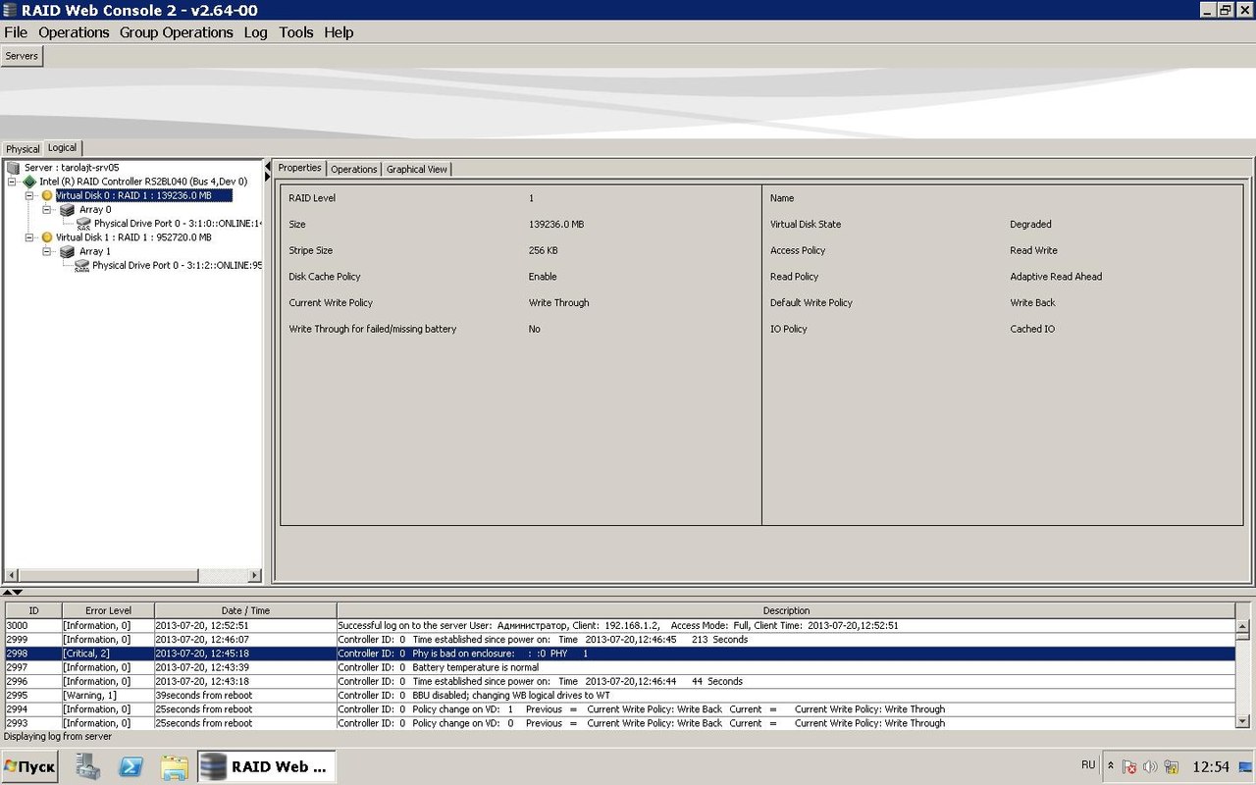Click the 12:54 clock in the tray
Image resolution: width=1256 pixels, height=785 pixels.
(x=1210, y=766)
